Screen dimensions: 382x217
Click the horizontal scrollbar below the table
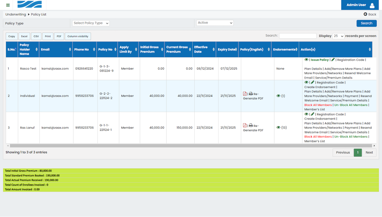click(191, 145)
